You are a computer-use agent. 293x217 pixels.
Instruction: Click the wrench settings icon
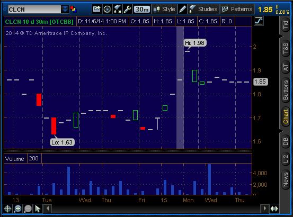[128, 9]
